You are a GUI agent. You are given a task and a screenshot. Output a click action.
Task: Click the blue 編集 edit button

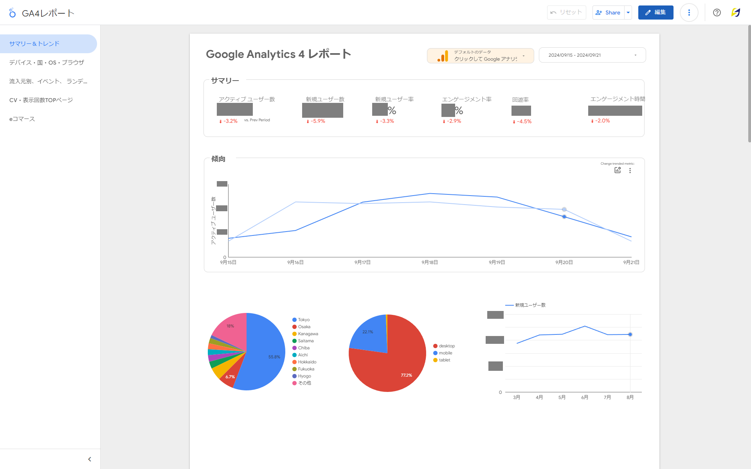[656, 13]
